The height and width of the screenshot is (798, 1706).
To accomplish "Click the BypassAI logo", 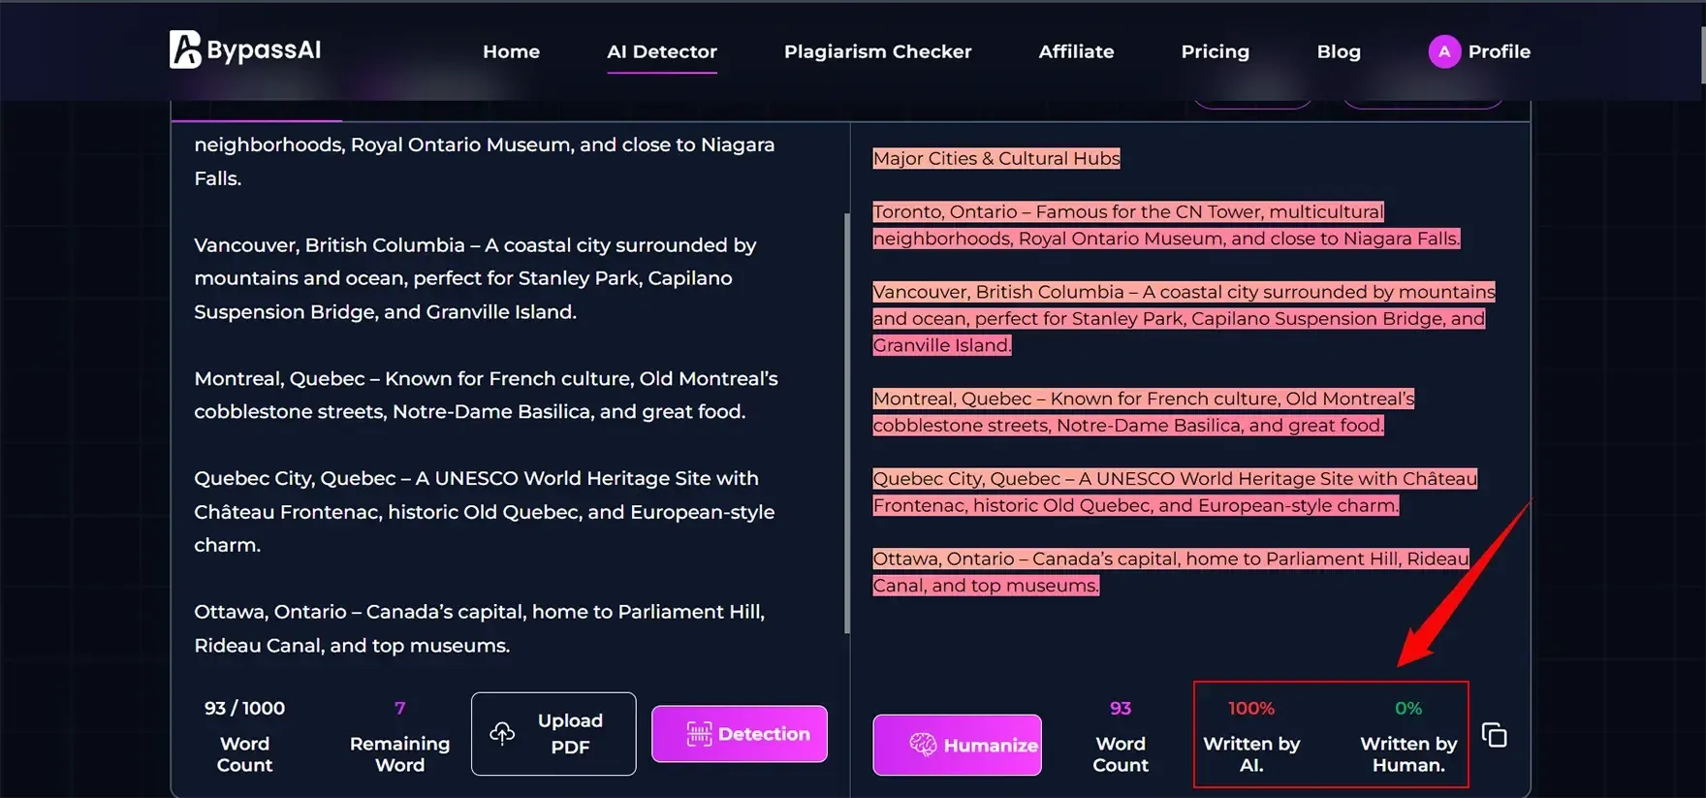I will pyautogui.click(x=244, y=50).
